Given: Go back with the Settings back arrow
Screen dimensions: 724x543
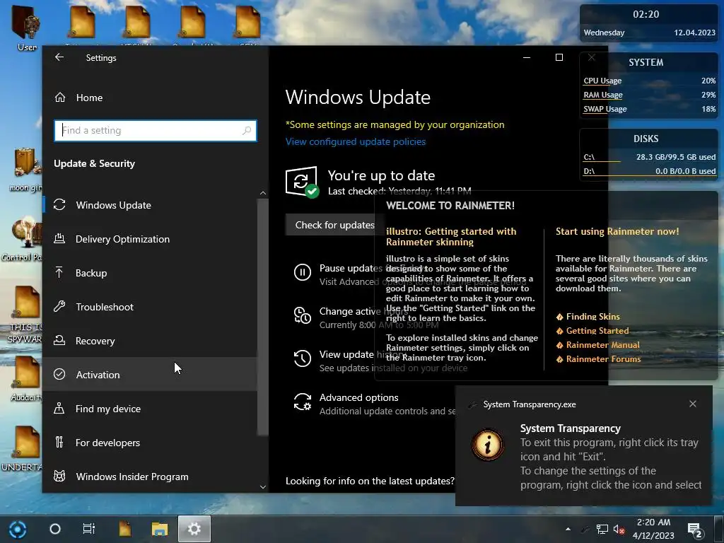Looking at the screenshot, I should point(59,57).
